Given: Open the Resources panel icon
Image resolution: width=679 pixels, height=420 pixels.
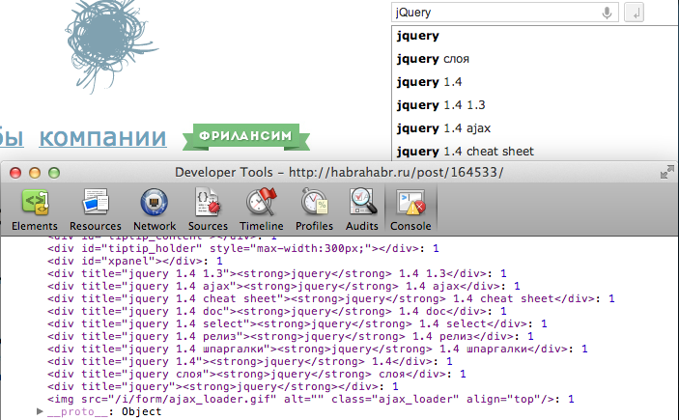Looking at the screenshot, I should [96, 202].
